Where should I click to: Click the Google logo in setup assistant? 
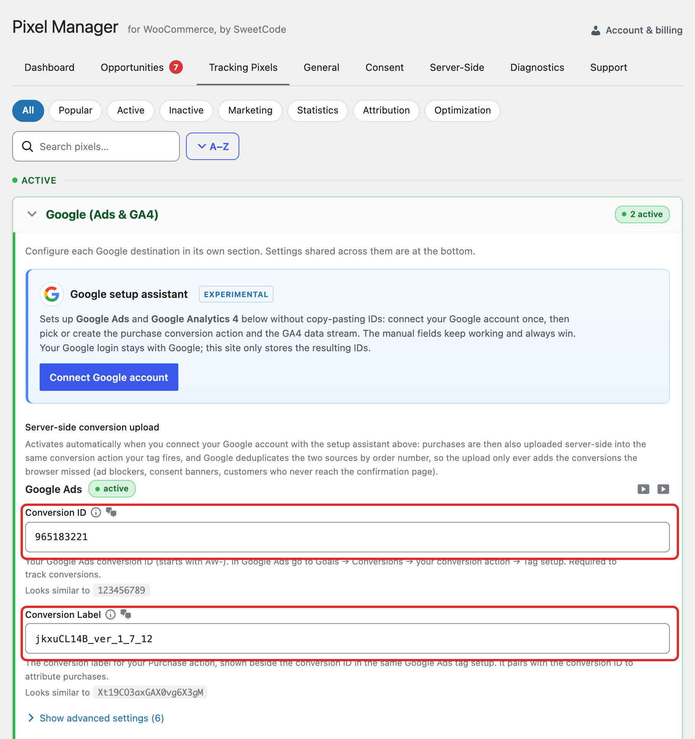[x=52, y=294]
